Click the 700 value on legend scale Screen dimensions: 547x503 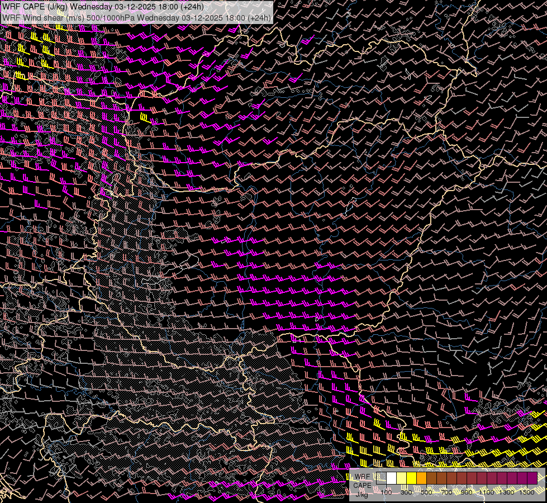pyautogui.click(x=446, y=492)
